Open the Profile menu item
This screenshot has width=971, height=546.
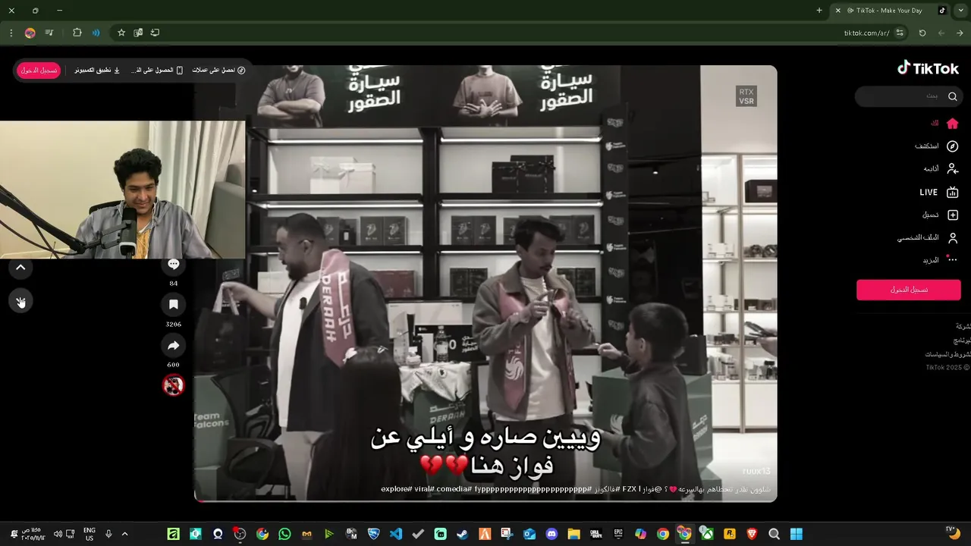(x=928, y=238)
